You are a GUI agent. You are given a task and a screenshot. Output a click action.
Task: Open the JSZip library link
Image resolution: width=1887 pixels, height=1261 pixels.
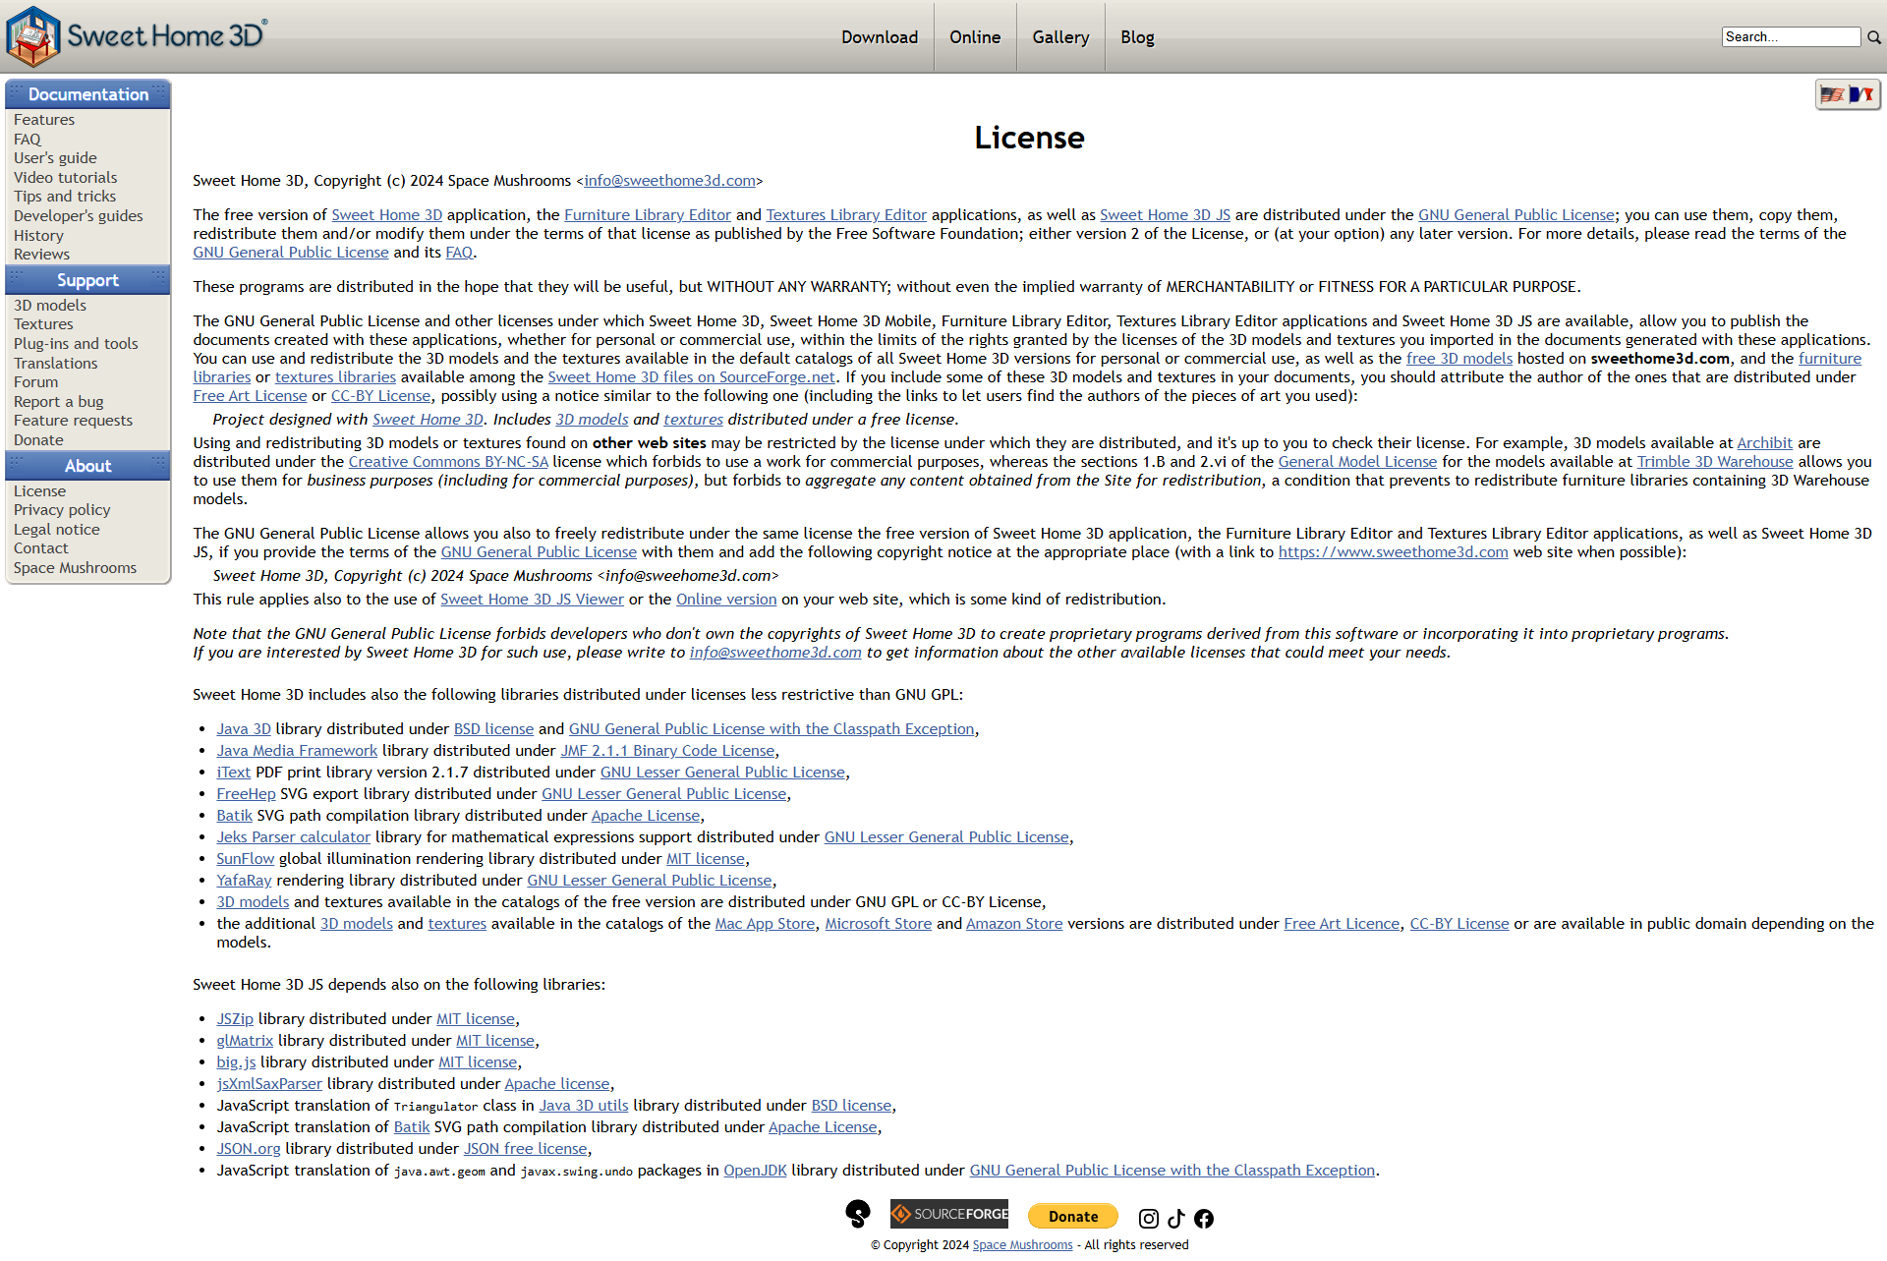coord(235,1019)
